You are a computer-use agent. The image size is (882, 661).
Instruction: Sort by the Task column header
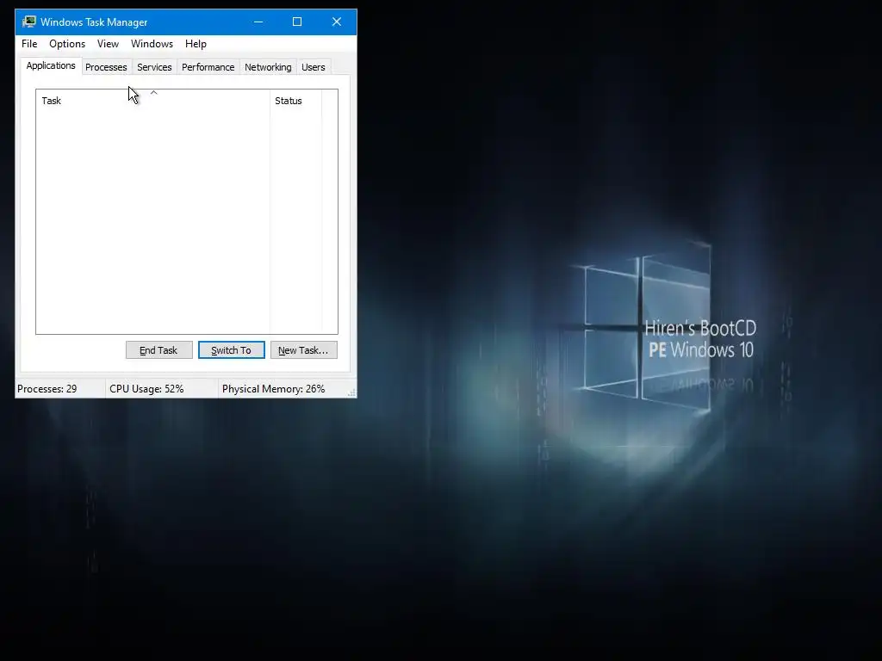[x=153, y=101]
